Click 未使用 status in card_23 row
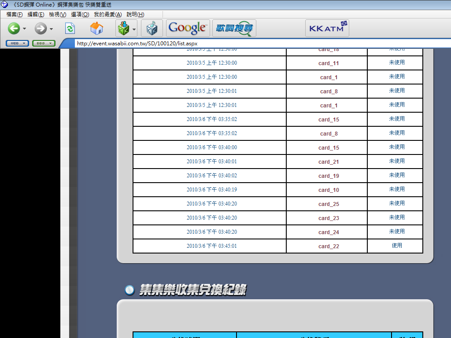Screen dimensions: 451x338 (397, 217)
